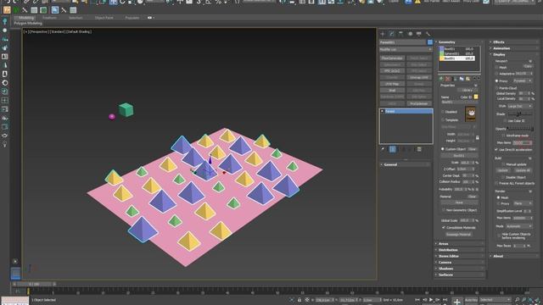Click configure modifier sets icon
Screen dimensions: 543x305
pos(419,149)
